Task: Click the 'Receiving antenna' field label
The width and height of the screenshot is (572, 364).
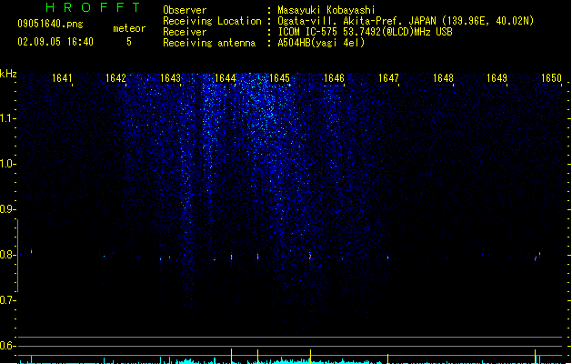Action: pos(209,43)
